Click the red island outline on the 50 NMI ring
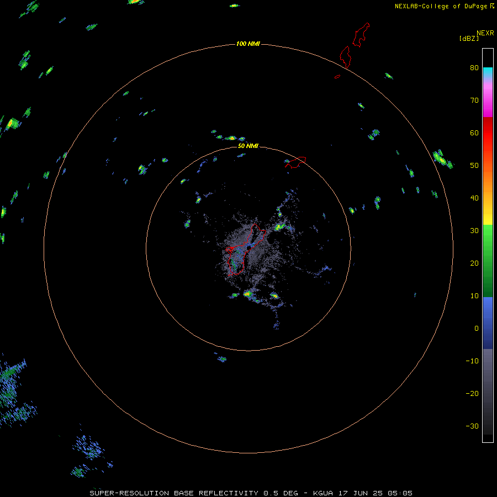The height and width of the screenshot is (497, 497). coord(295,162)
